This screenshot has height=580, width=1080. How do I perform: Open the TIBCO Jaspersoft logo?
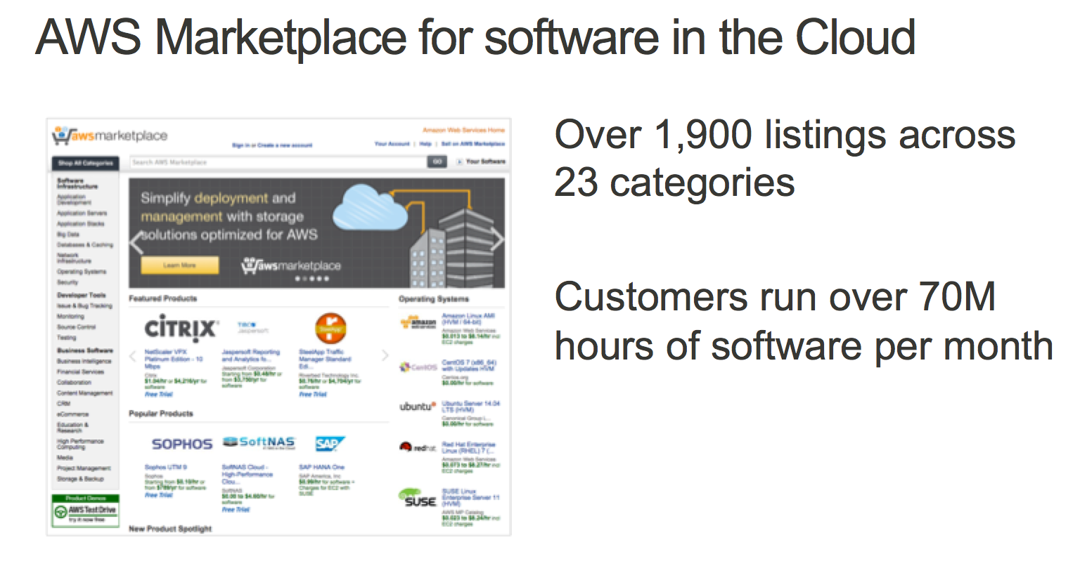coord(253,328)
